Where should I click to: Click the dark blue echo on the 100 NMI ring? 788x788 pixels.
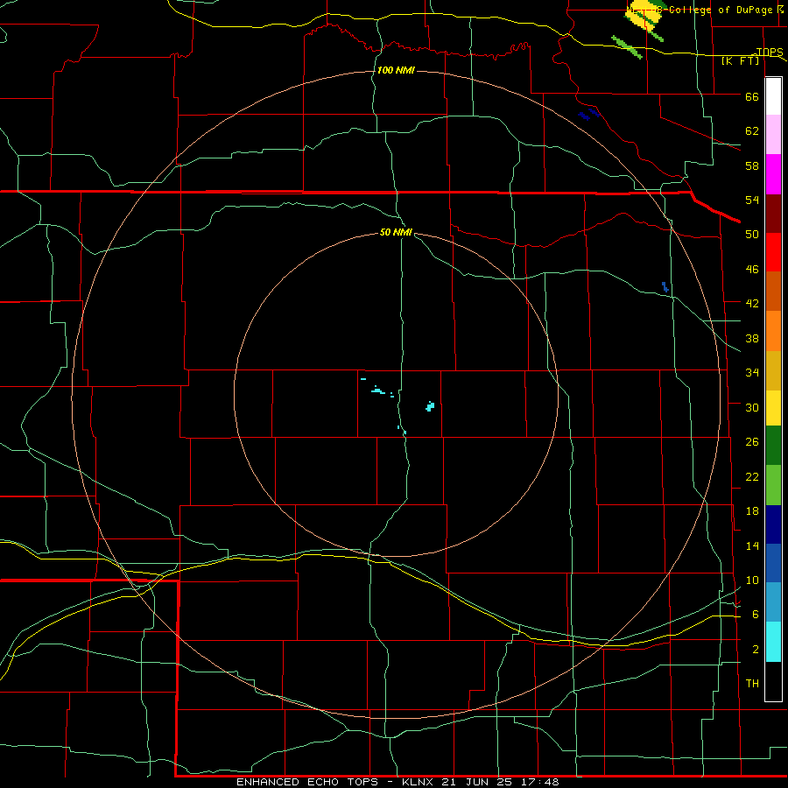[589, 114]
